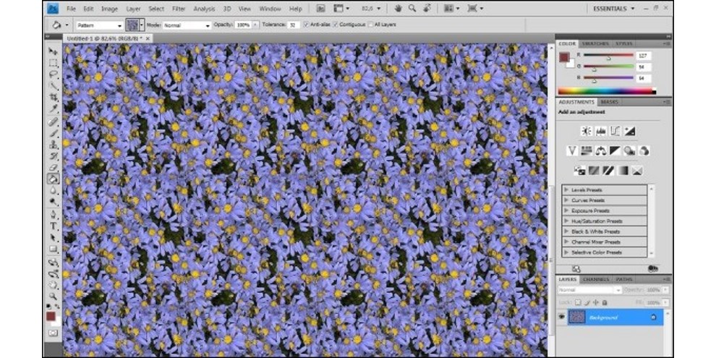
Task: Open the Analysis menu
Action: point(204,9)
